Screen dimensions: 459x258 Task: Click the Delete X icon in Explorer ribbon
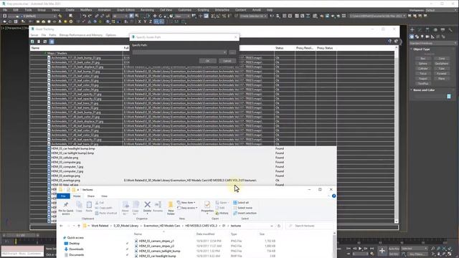coord(147,204)
